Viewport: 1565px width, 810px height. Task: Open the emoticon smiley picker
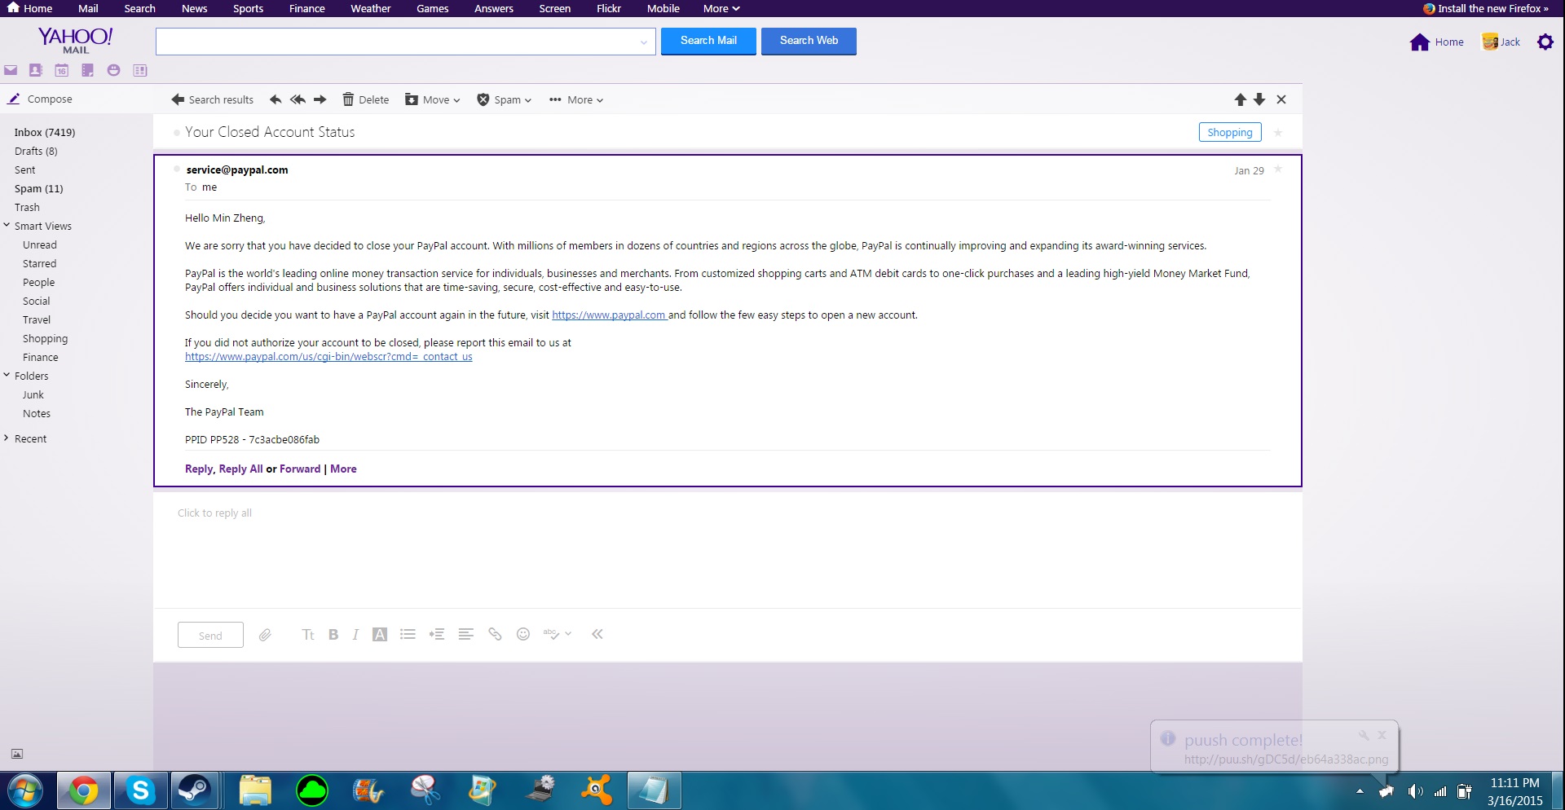523,634
